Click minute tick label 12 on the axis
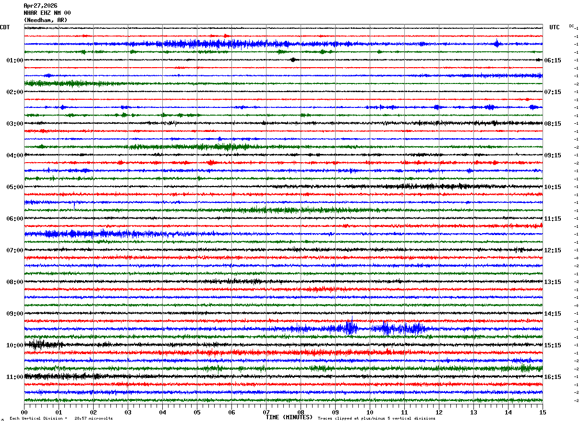 439,412
